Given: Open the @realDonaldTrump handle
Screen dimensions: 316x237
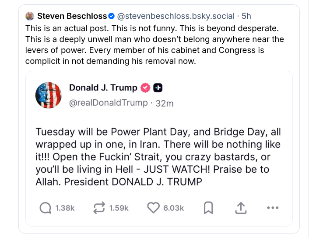Looking at the screenshot, I should coord(109,103).
